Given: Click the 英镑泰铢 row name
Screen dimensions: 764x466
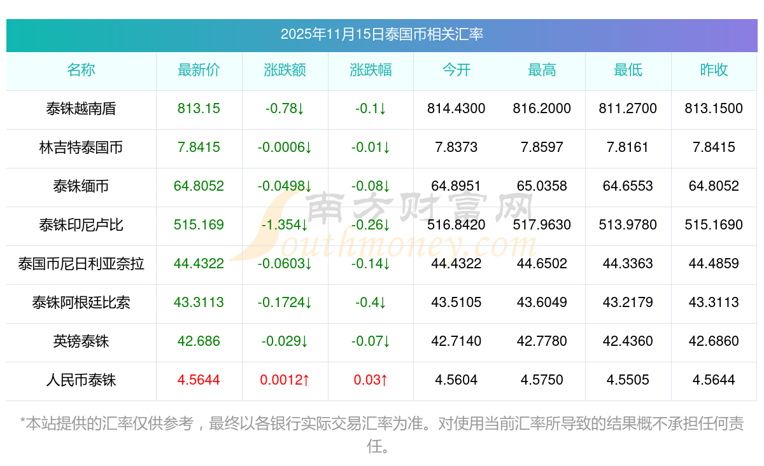Looking at the screenshot, I should pos(81,341).
